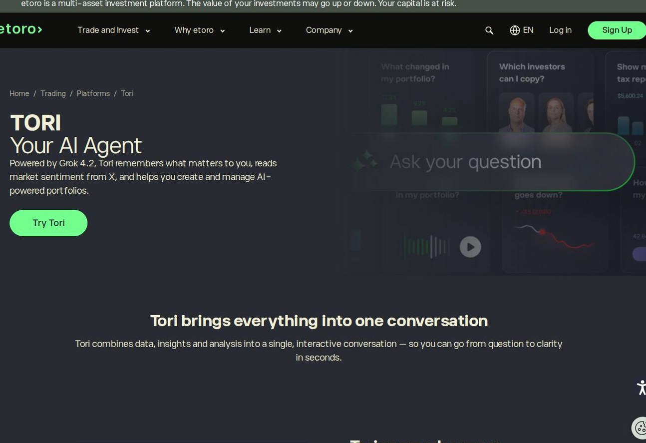Image resolution: width=646 pixels, height=443 pixels.
Task: Click the TORI title text
Action: (35, 122)
